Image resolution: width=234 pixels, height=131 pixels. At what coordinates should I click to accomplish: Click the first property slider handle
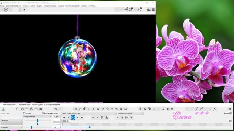tap(38, 120)
